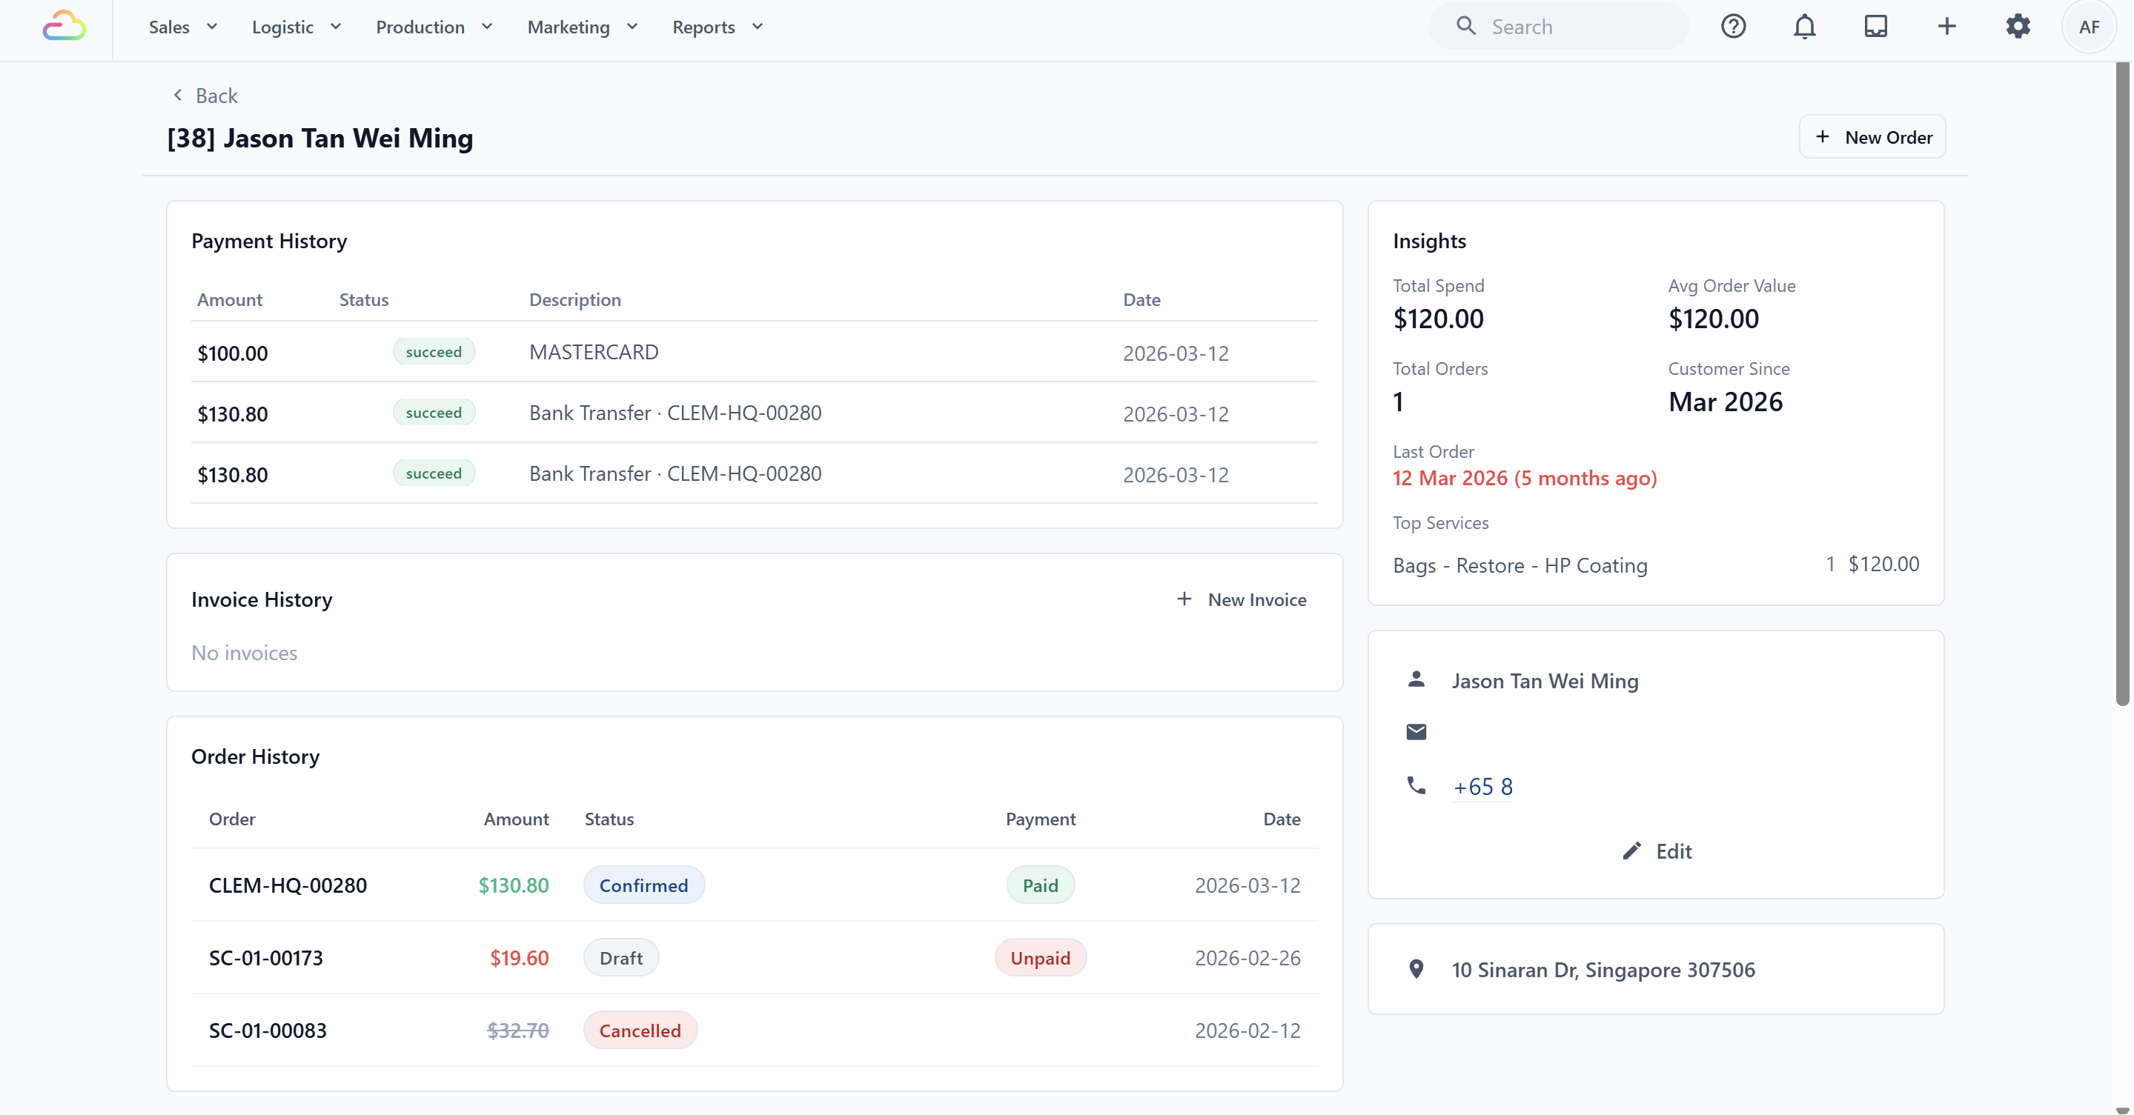Click Last Order date 12 Mar 2026
This screenshot has height=1115, width=2134.
[x=1524, y=478]
